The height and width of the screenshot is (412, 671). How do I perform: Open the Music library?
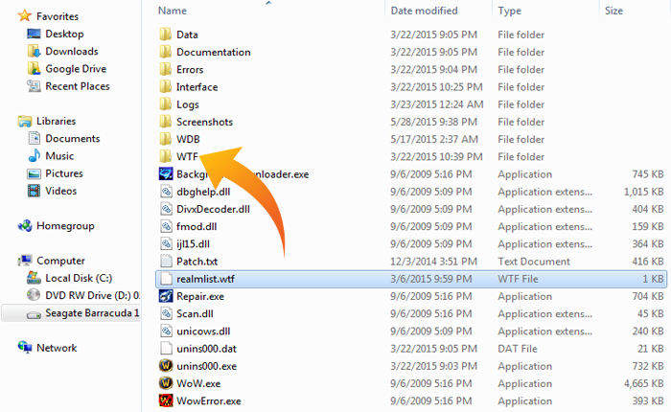tap(59, 156)
